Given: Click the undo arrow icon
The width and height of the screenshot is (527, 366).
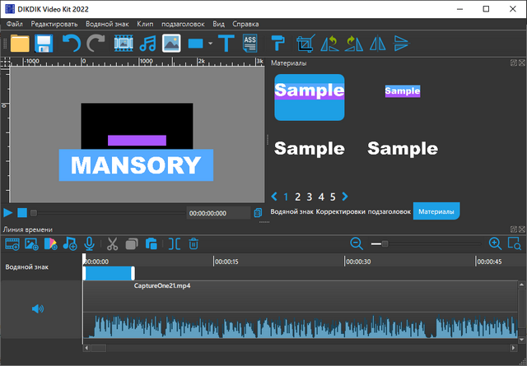Looking at the screenshot, I should pyautogui.click(x=72, y=44).
